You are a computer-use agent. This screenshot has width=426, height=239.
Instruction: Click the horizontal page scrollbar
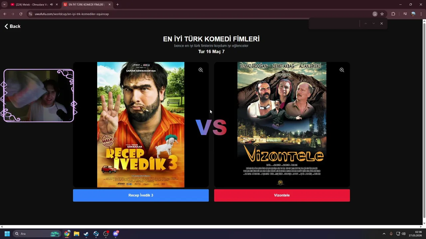[x=211, y=227]
